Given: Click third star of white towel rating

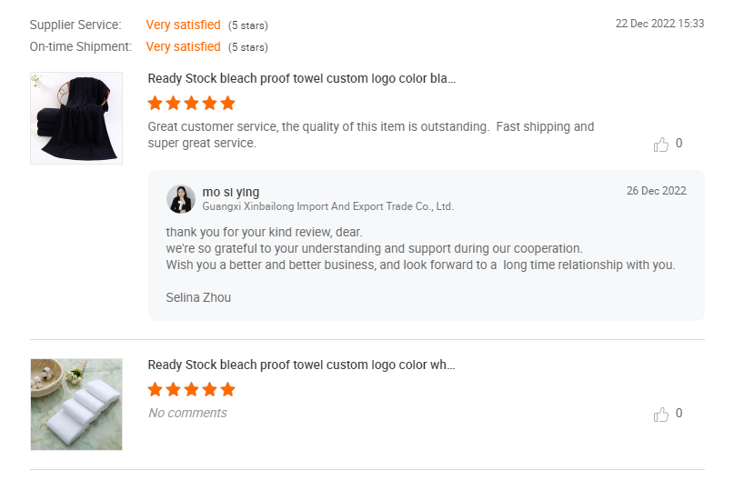Looking at the screenshot, I should [x=191, y=390].
